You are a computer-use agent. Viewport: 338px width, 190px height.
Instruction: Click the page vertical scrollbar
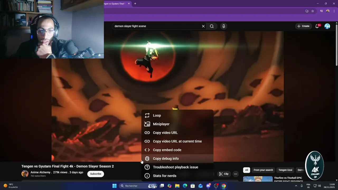336,45
